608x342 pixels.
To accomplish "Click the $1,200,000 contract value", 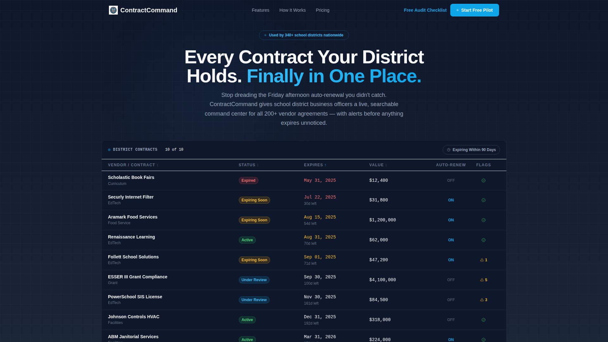I will [382, 220].
